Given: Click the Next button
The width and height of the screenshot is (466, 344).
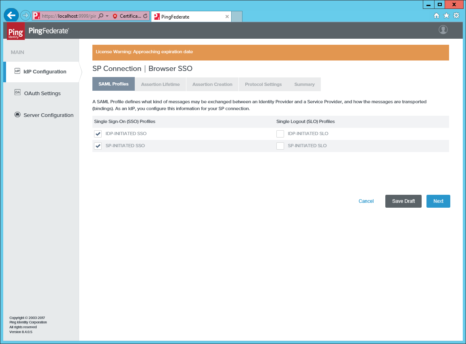Looking at the screenshot, I should tap(438, 201).
